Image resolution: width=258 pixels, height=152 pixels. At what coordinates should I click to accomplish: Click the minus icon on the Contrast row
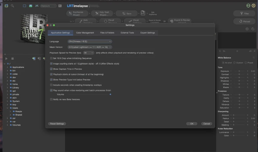click(231, 74)
